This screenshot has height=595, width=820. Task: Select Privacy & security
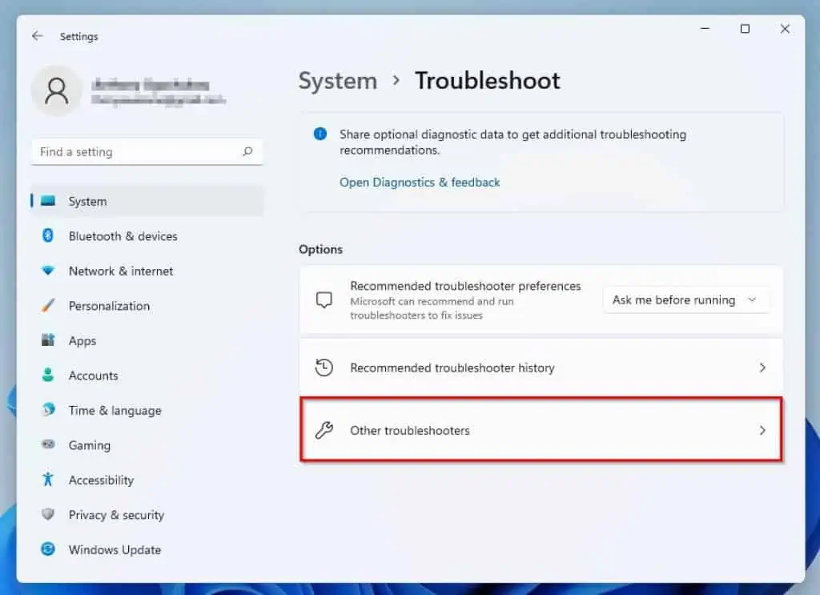coord(147,515)
